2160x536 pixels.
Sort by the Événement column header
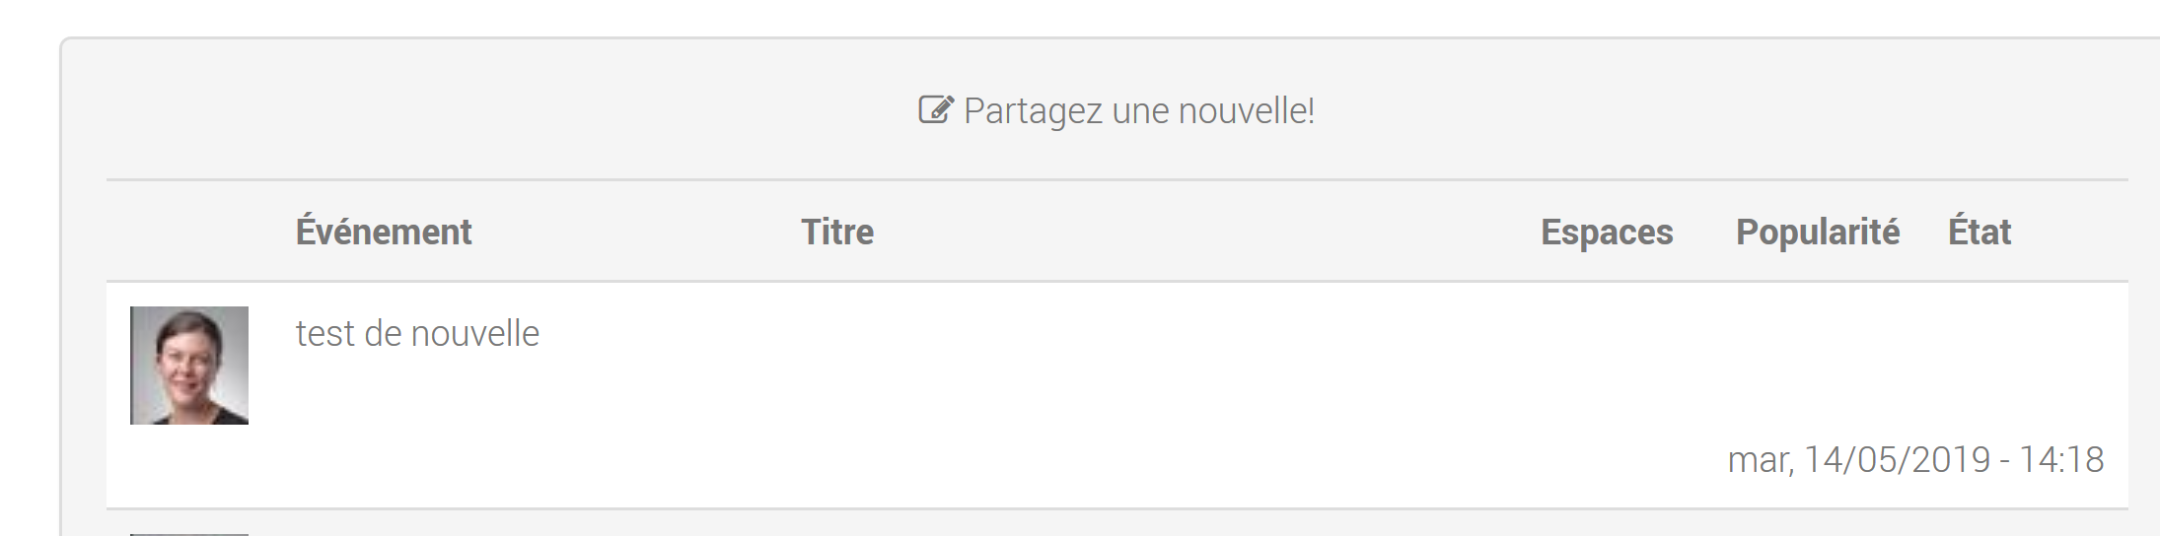tap(384, 233)
